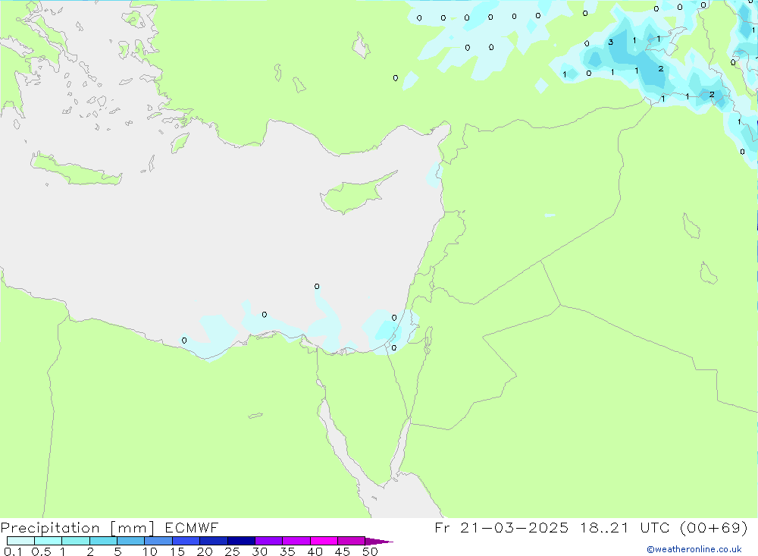Click the 5–10 mm legend color swatch
This screenshot has height=556, width=758.
(130, 541)
